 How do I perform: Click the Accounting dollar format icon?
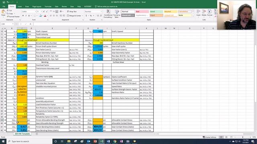pos(86,16)
